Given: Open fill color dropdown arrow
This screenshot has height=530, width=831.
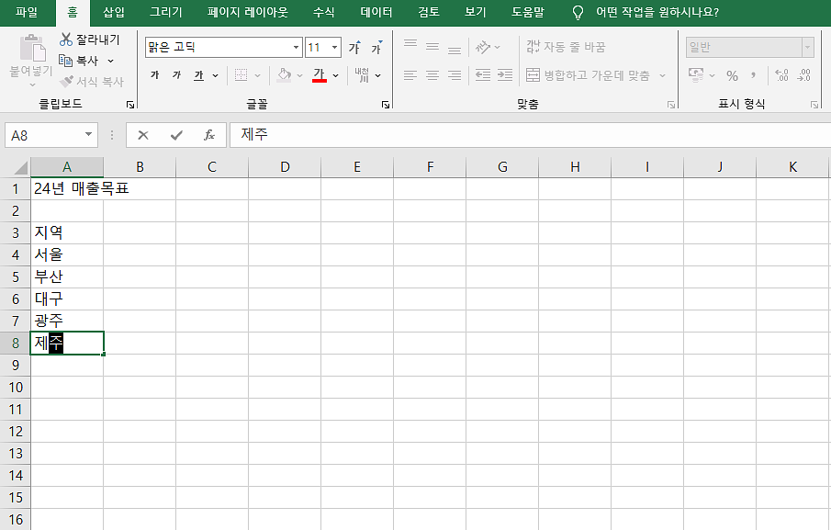Looking at the screenshot, I should (299, 76).
